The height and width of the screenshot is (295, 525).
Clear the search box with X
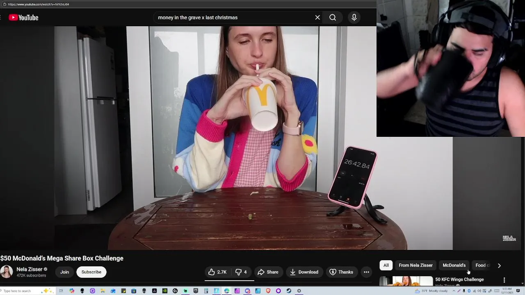pos(317,18)
